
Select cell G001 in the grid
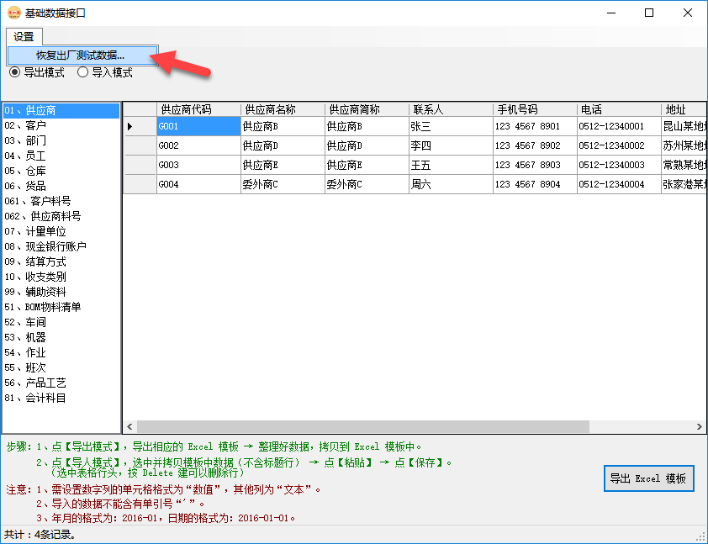(x=198, y=126)
